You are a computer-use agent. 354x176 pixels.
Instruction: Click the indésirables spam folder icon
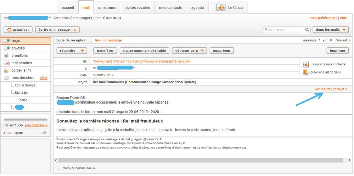pos(7,63)
